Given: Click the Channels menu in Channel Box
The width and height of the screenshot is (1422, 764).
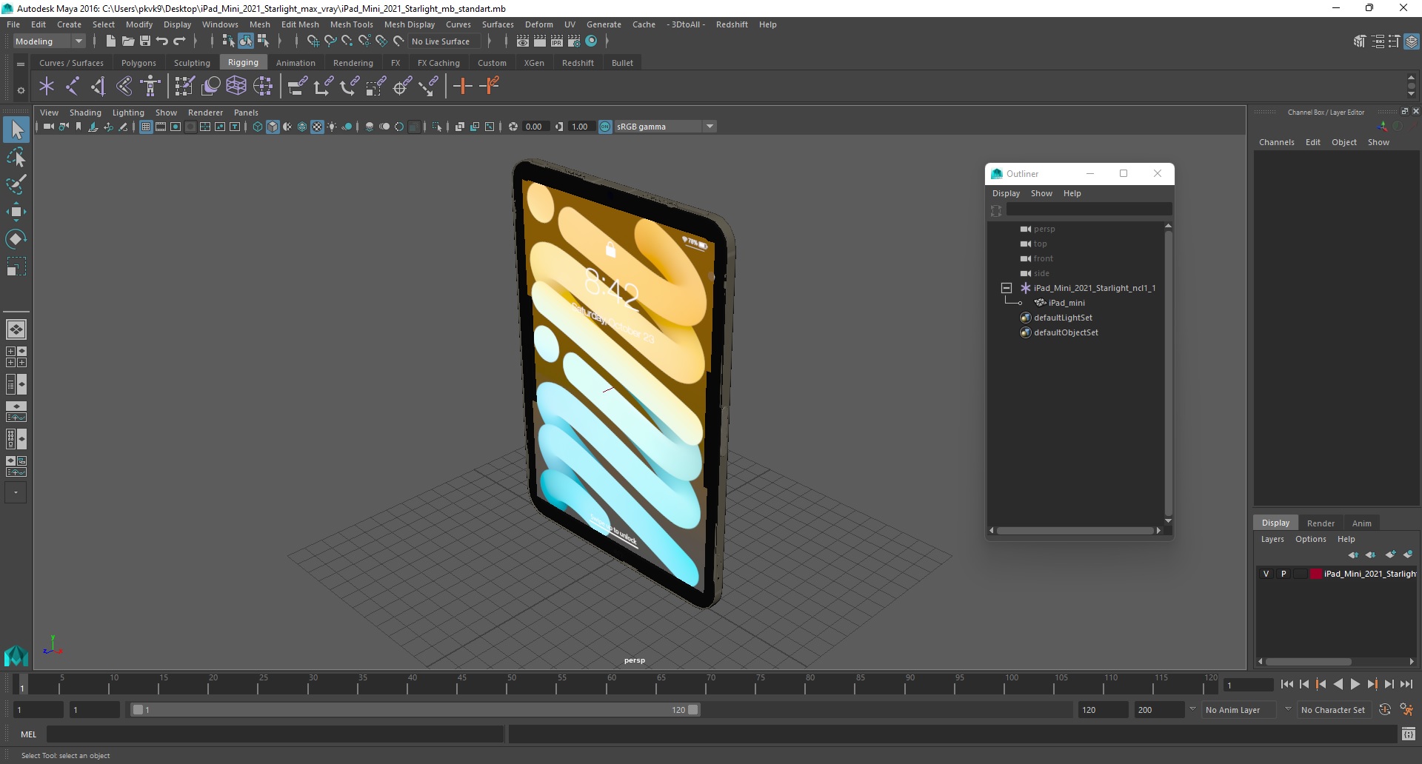Looking at the screenshot, I should click(x=1276, y=142).
